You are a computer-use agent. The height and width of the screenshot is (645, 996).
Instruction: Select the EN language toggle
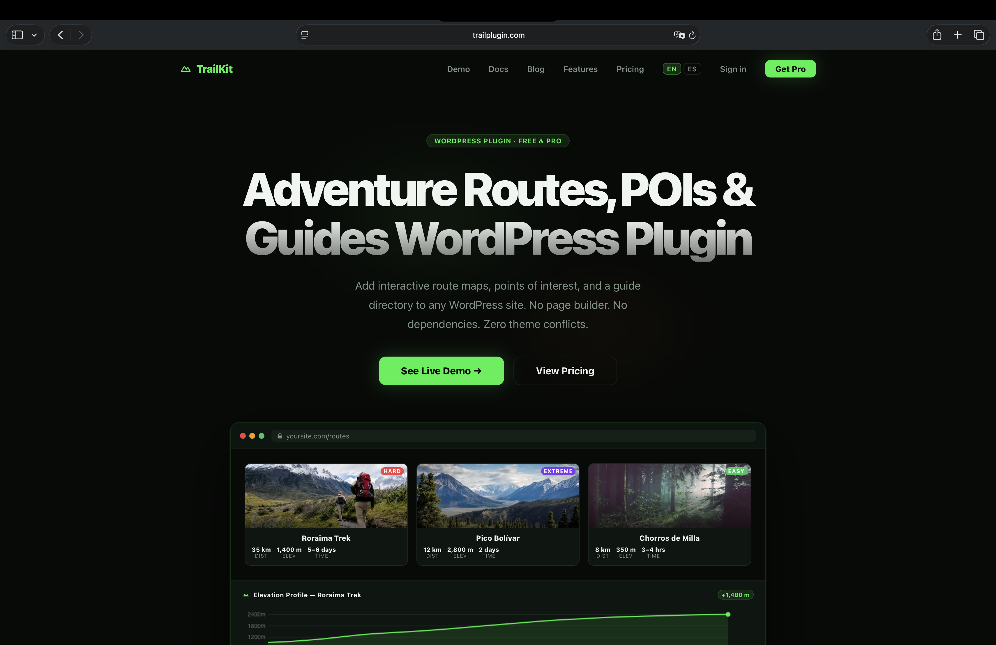coord(672,69)
